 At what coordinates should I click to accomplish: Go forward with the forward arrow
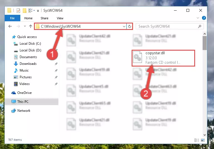pos(18,26)
